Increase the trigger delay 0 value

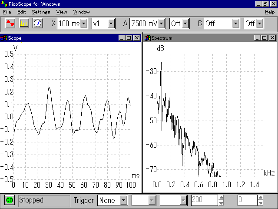pos(261,198)
